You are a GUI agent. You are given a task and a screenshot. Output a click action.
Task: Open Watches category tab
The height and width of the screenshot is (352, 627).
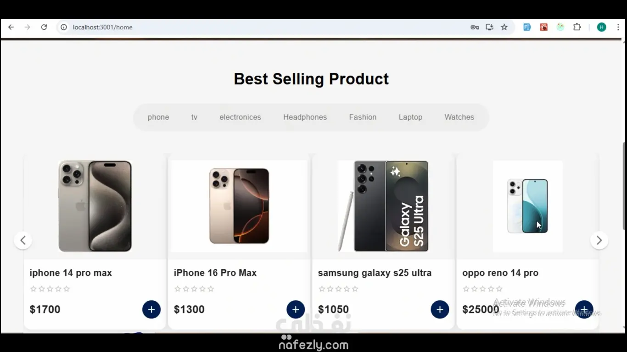(459, 117)
